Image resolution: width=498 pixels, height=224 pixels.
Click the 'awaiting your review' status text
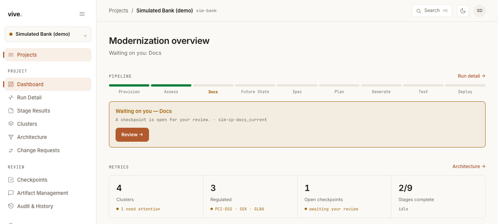pos(334,209)
